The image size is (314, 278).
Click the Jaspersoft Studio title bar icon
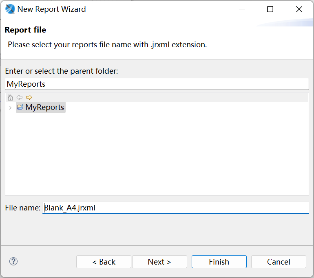(x=10, y=9)
